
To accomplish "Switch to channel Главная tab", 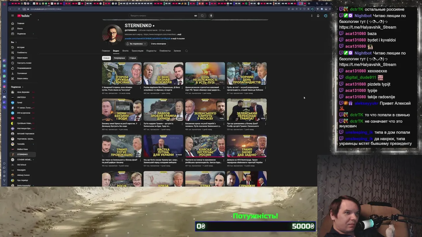I will click(x=106, y=51).
